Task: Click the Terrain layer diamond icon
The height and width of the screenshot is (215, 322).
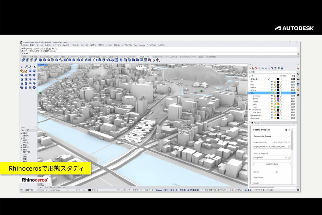Action: [x=276, y=172]
